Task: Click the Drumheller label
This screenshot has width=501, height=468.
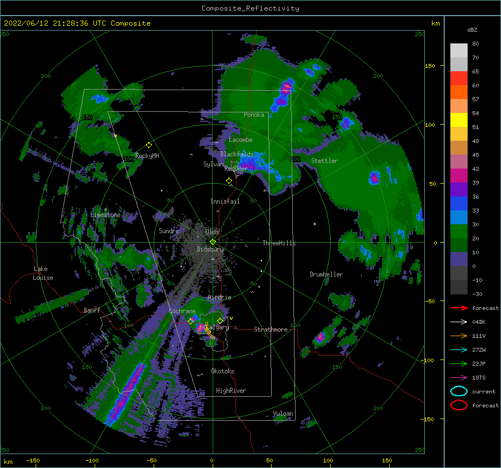Action: 326,274
